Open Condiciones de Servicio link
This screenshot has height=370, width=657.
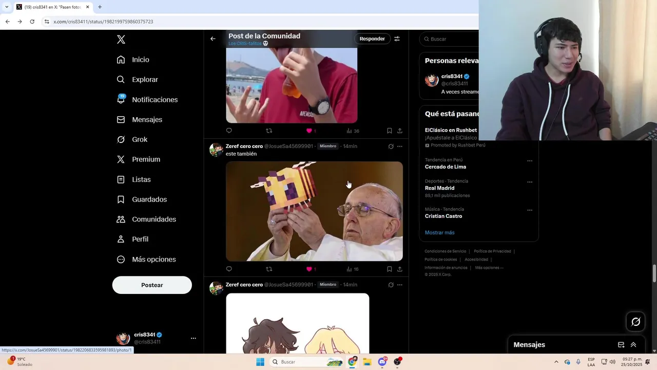click(x=446, y=251)
